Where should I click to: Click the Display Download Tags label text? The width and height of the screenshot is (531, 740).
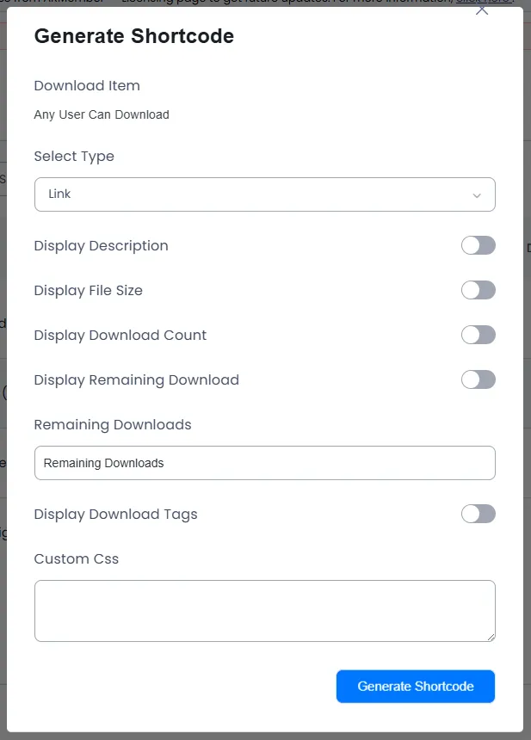point(116,515)
